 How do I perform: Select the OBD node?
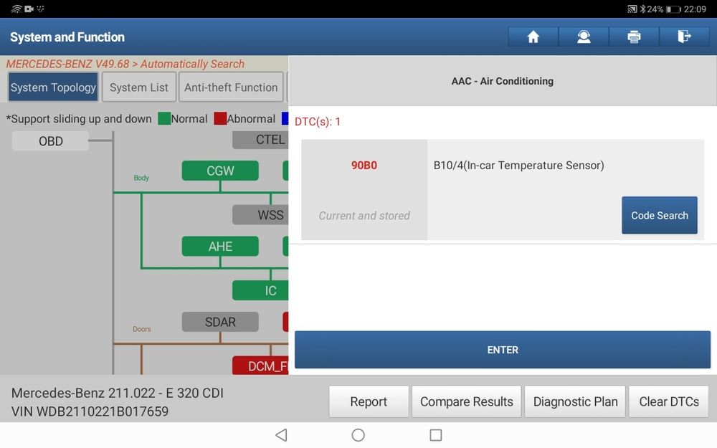point(50,140)
